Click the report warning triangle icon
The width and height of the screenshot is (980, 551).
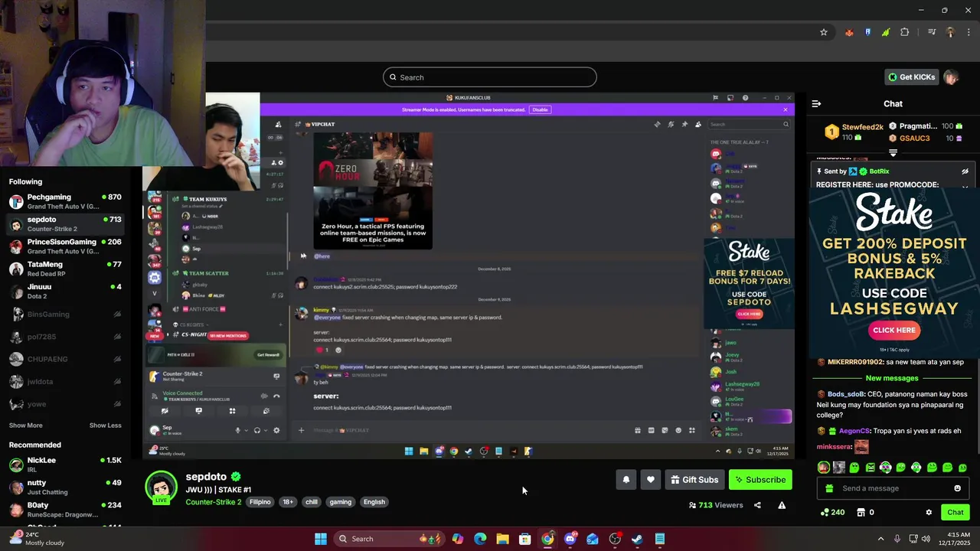(x=782, y=505)
